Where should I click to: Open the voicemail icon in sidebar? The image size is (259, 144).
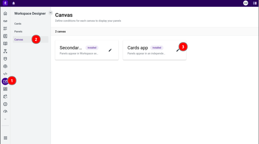5,21
